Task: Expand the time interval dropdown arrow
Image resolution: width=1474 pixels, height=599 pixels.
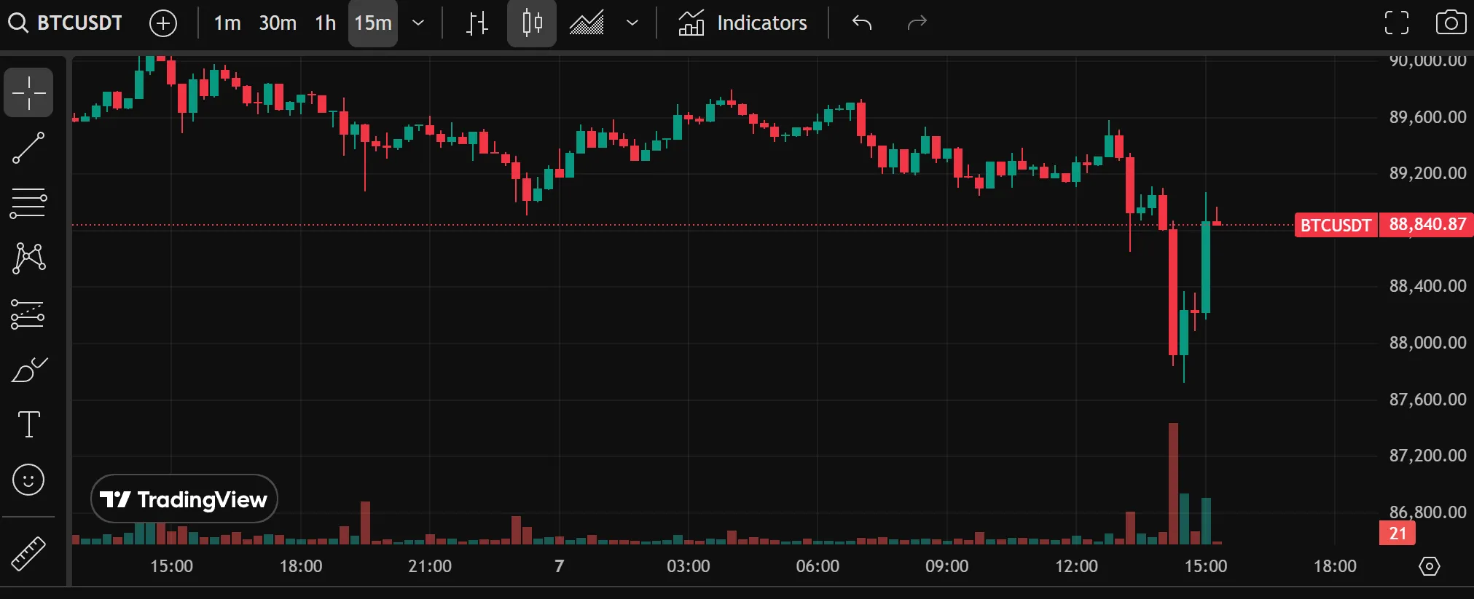Action: click(418, 23)
